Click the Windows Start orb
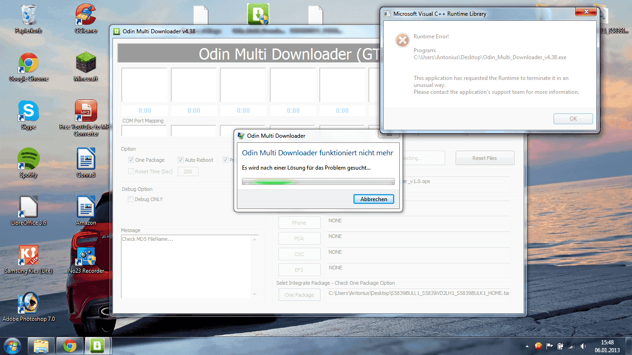 [12, 345]
